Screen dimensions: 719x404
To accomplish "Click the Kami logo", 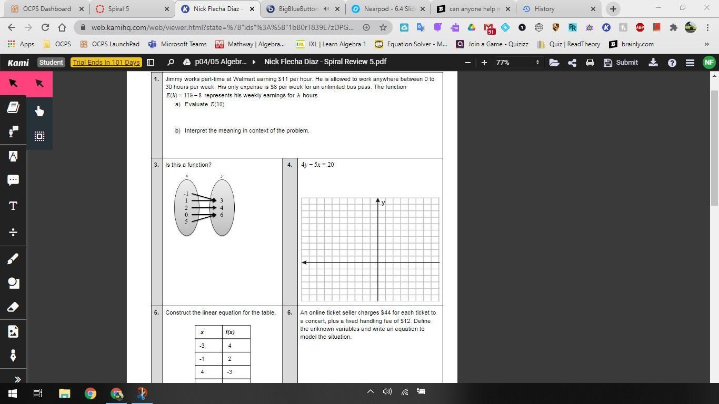I will tap(18, 62).
